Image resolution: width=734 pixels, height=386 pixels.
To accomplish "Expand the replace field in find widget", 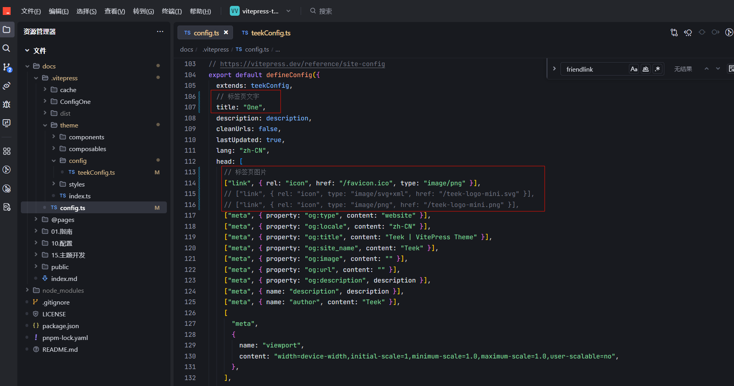I will coord(554,68).
